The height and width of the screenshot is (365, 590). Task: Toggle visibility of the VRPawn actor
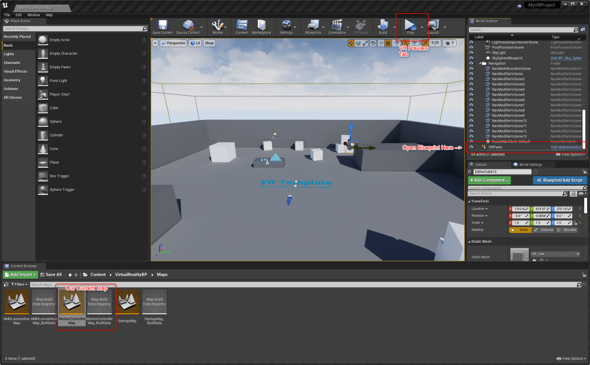click(471, 147)
